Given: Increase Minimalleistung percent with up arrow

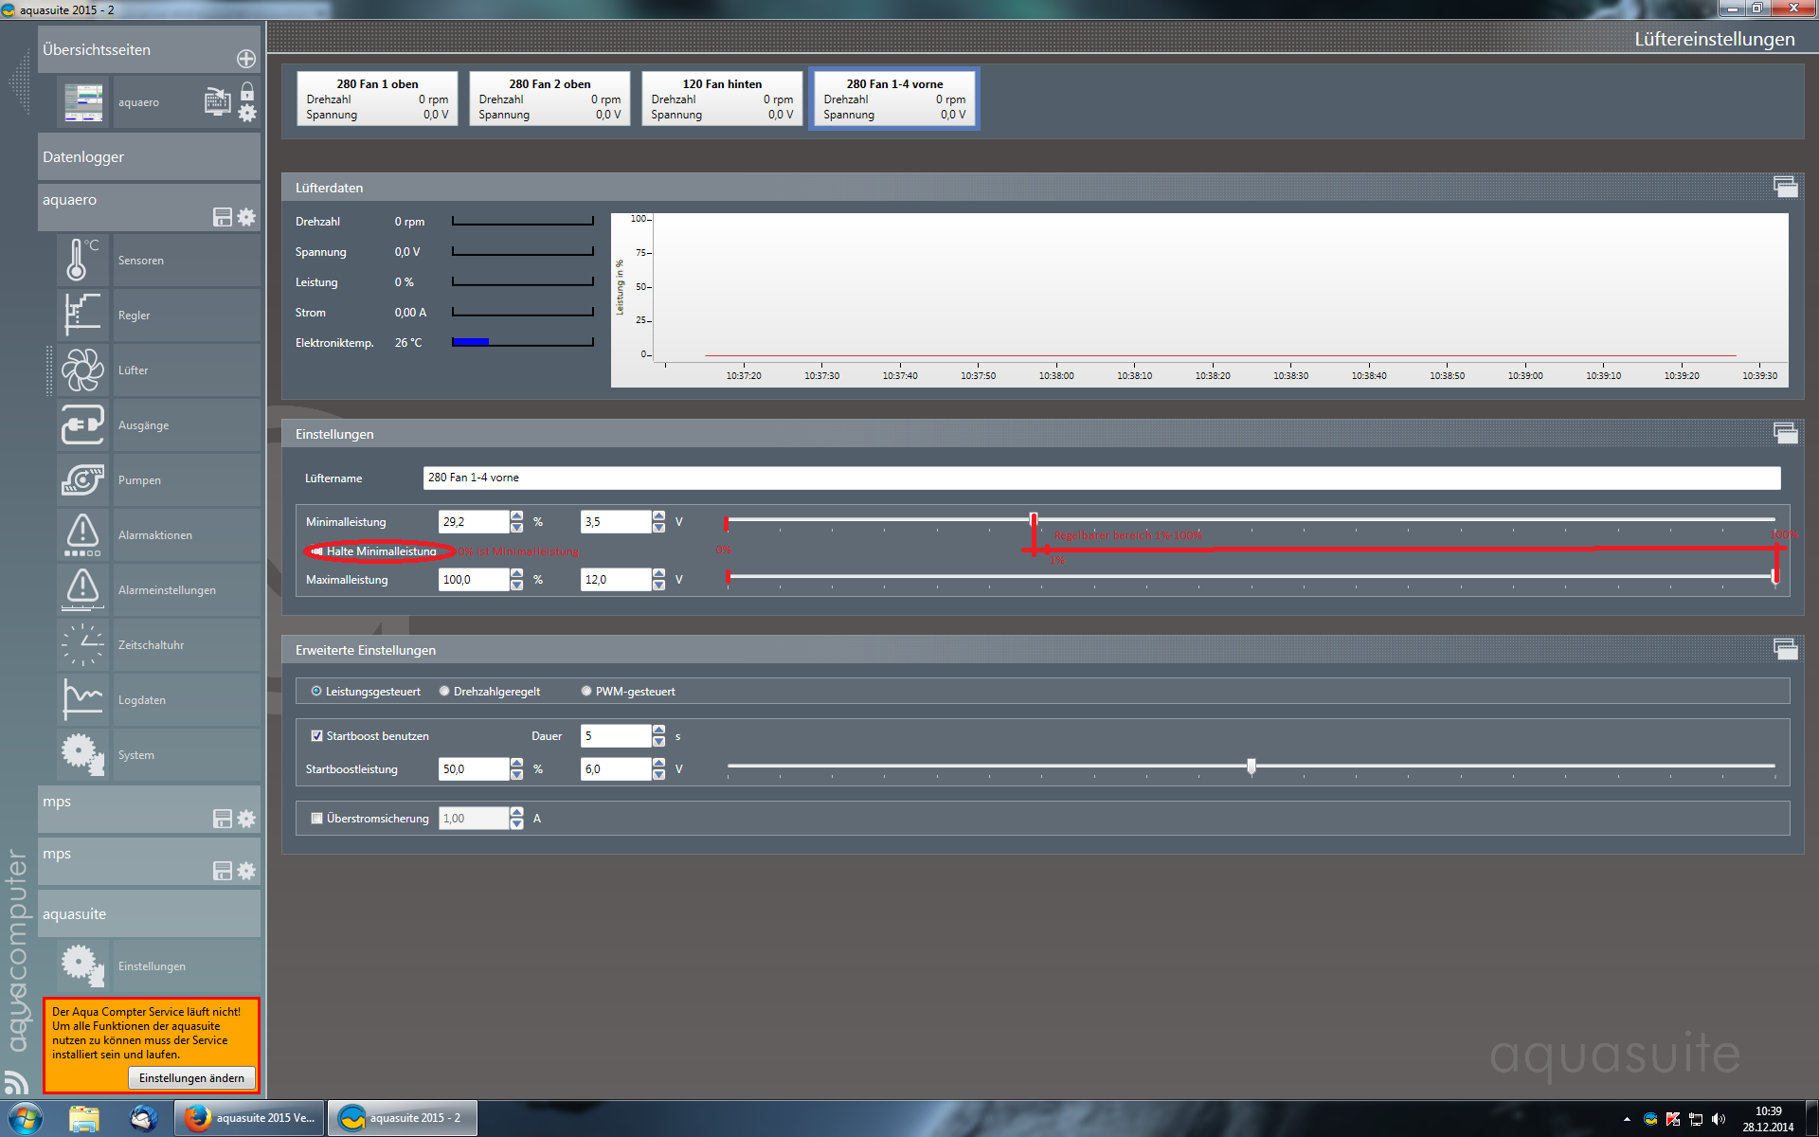Looking at the screenshot, I should [x=516, y=516].
